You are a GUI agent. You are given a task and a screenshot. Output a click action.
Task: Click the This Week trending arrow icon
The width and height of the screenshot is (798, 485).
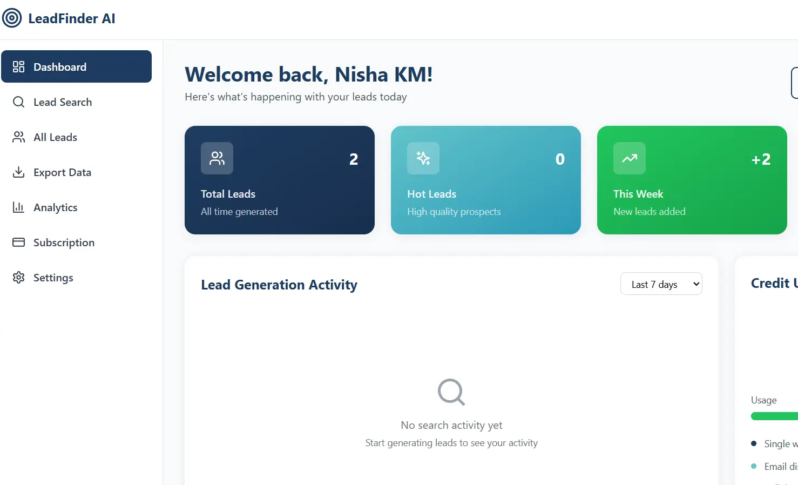(x=630, y=158)
